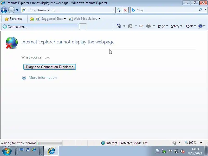This screenshot has height=156, width=208.
Task: Click the muted volume tray icon
Action: coord(183,151)
